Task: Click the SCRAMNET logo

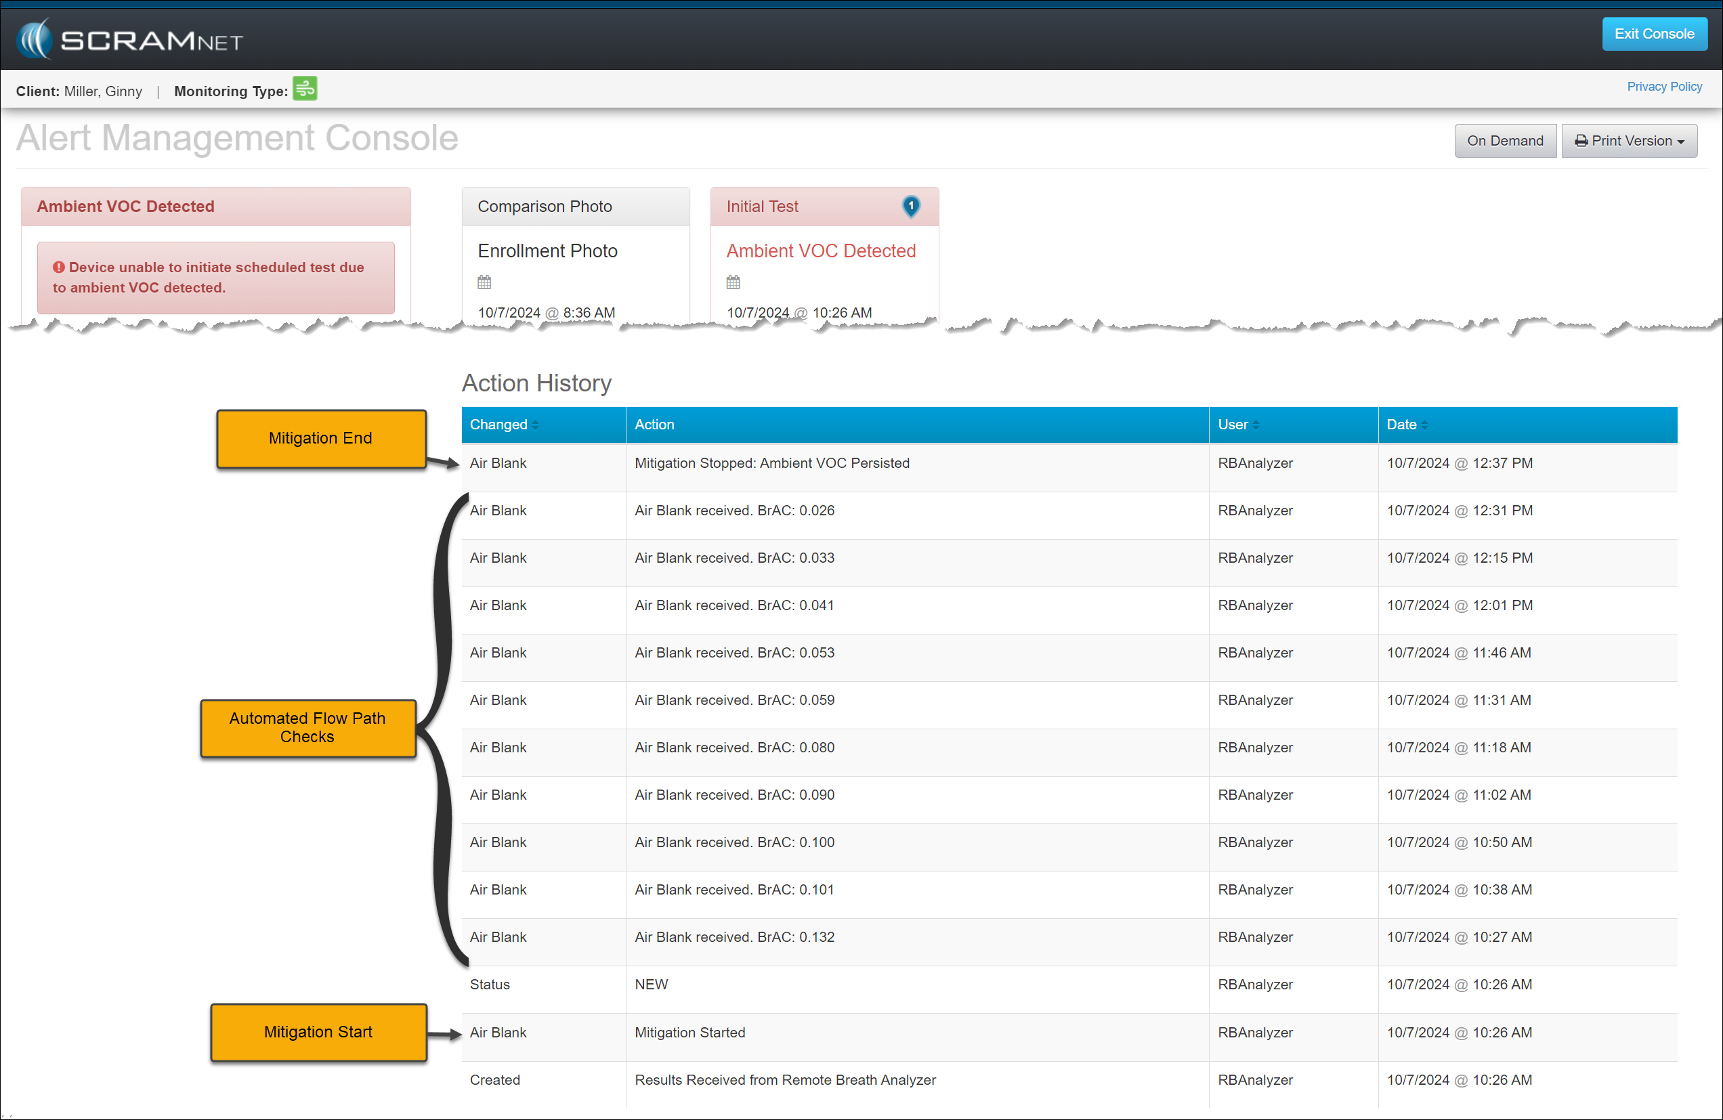Action: [x=130, y=40]
